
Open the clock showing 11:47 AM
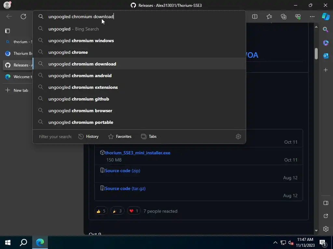point(305,243)
